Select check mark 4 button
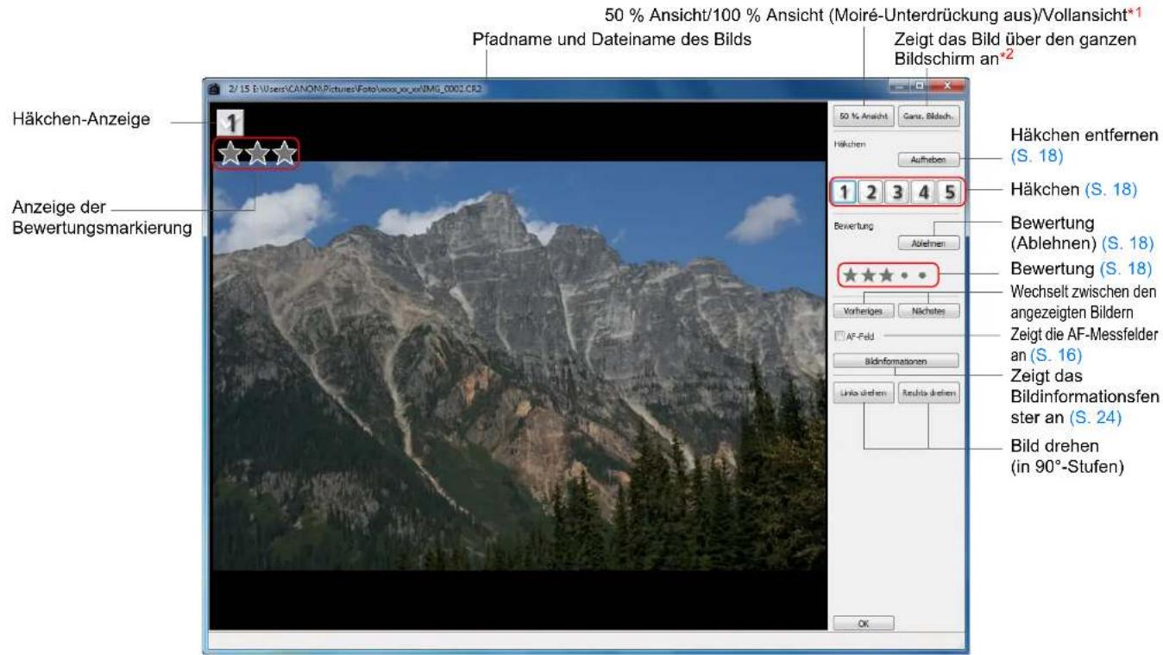This screenshot has height=655, width=1163. [x=925, y=192]
